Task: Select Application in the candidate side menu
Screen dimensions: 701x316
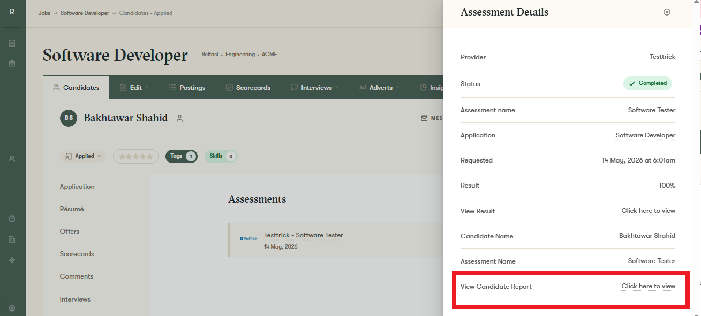Action: 77,187
